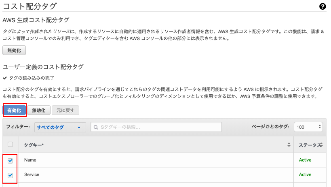Viewport: 331px width, 187px height.
Task: Click the checkmark icon beside タグの読み込みの完了
Action: (x=4, y=78)
